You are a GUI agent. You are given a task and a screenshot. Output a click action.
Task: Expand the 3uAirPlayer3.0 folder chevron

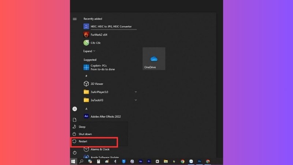point(136,92)
